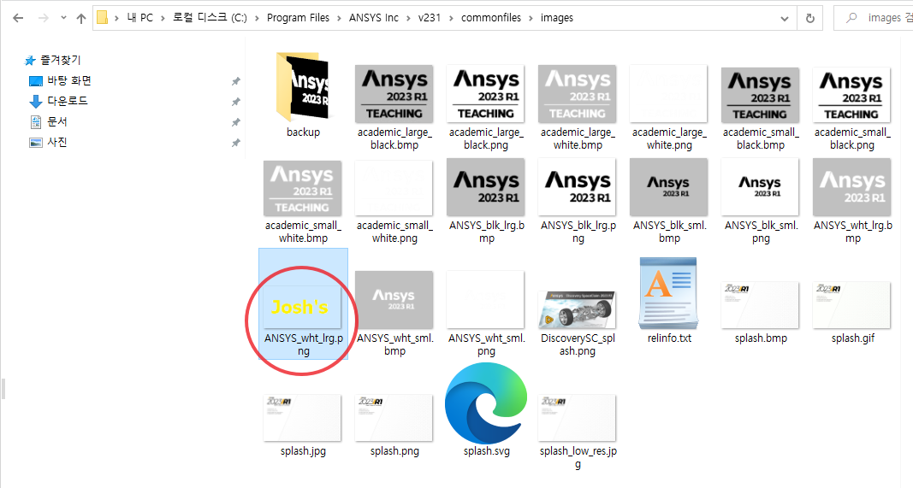Select the relinfo.txt text file icon
The width and height of the screenshot is (913, 488).
click(668, 293)
